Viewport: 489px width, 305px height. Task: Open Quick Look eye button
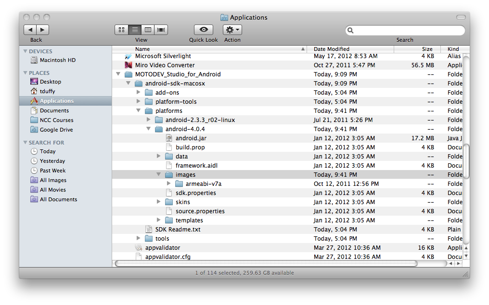(204, 30)
